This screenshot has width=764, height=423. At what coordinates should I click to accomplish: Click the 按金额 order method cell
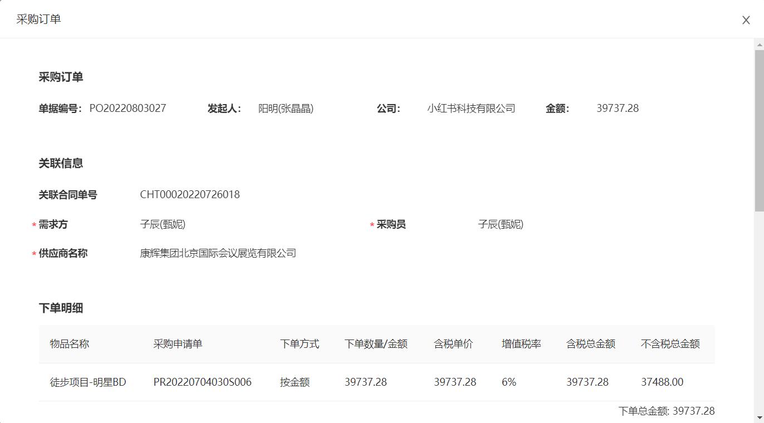(295, 382)
